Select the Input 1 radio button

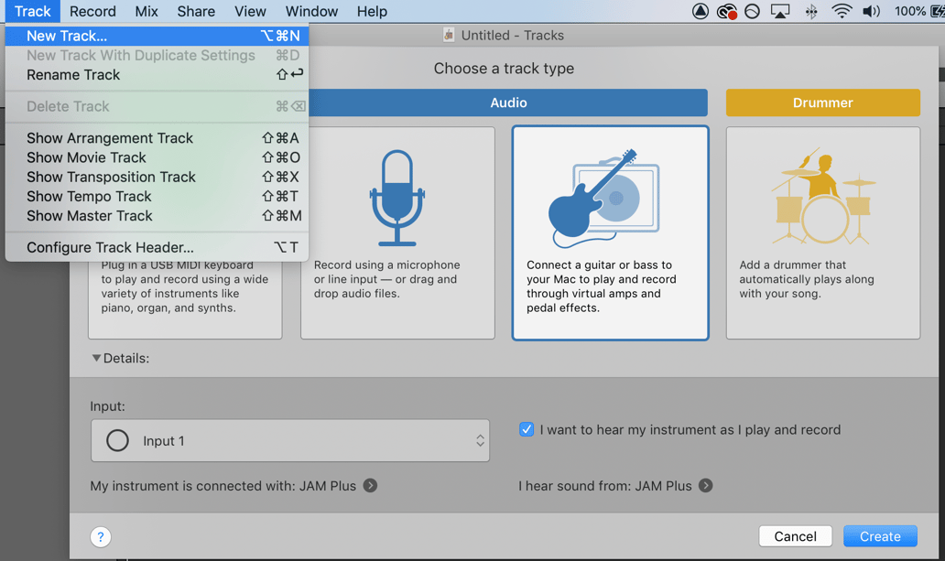click(x=116, y=440)
